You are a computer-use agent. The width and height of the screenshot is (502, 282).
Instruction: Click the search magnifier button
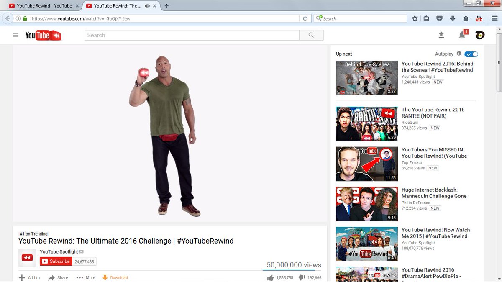[311, 35]
